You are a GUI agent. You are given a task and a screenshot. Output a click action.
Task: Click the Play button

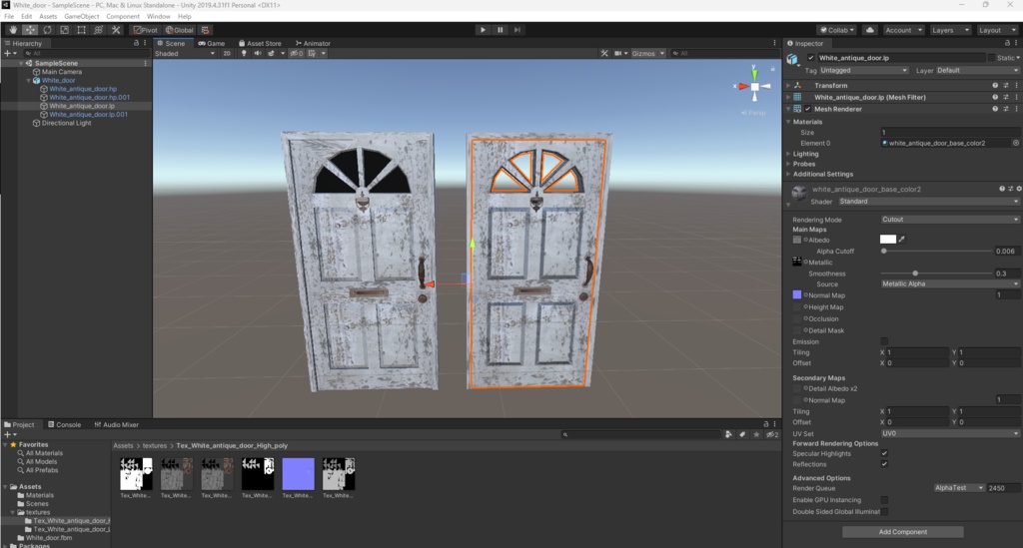[483, 30]
